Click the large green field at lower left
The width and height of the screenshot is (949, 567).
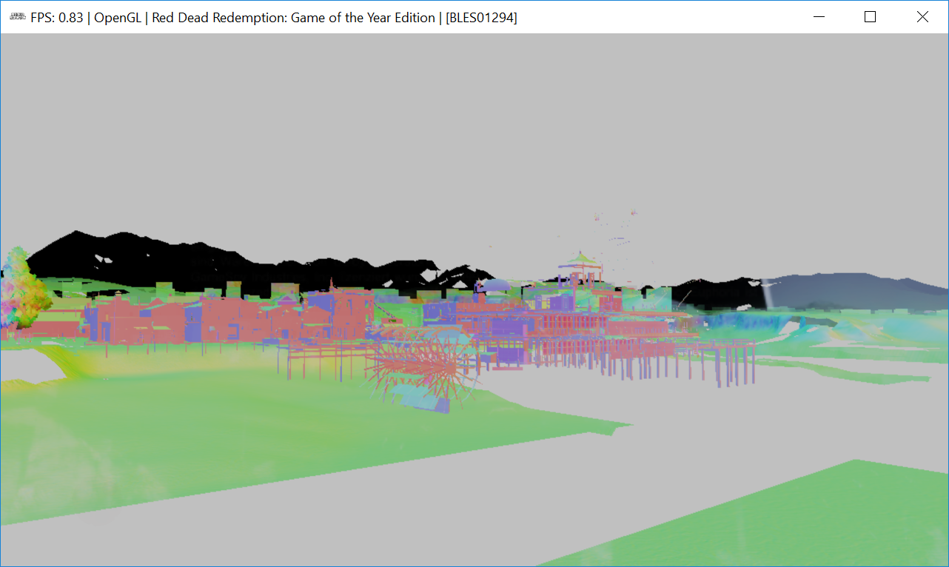click(185, 437)
